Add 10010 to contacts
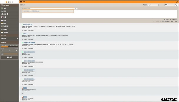The width and height of the screenshot is (179, 102). point(32,39)
